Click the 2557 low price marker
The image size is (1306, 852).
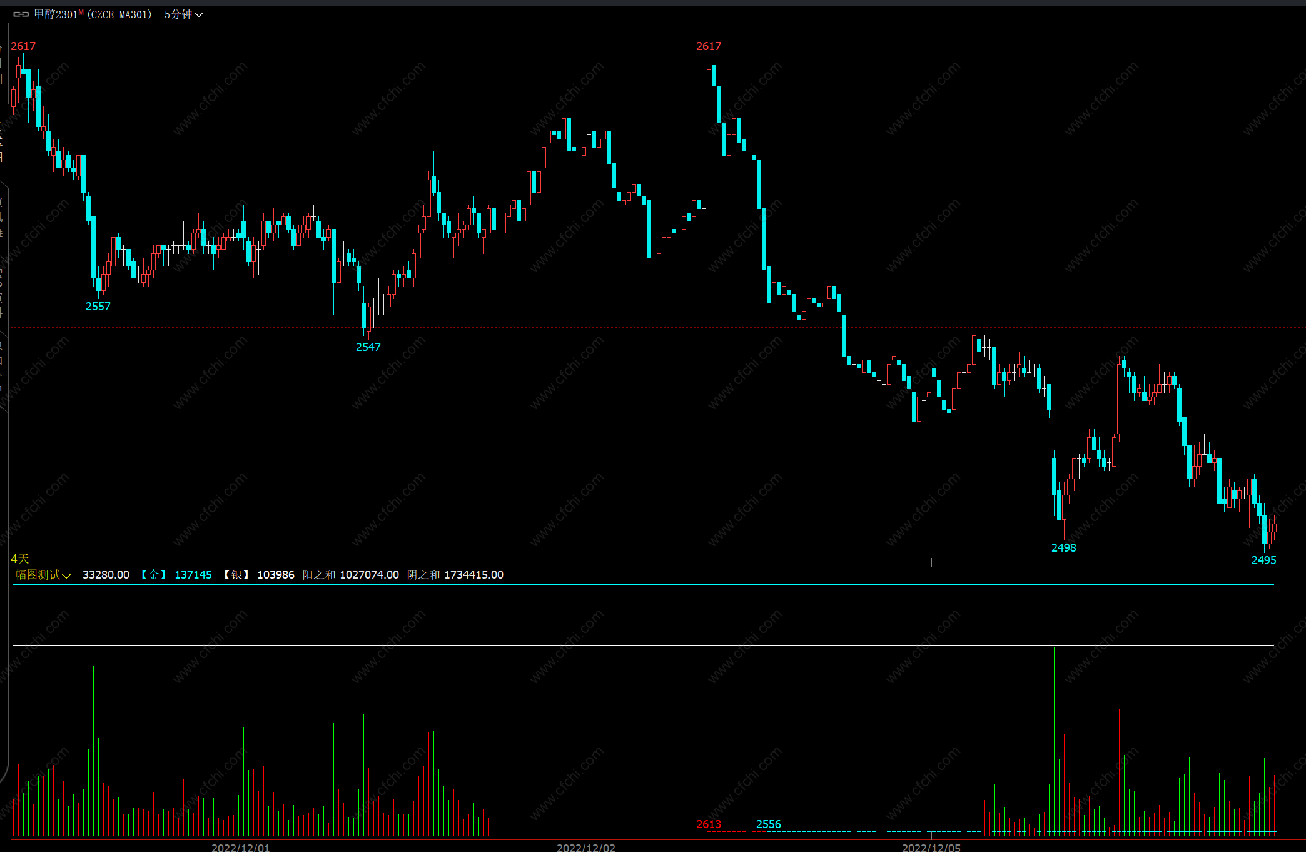[98, 307]
